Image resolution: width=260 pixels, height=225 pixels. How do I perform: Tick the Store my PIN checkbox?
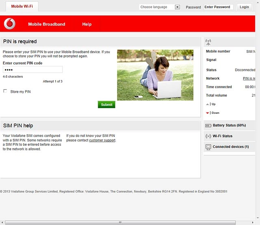(x=5, y=91)
